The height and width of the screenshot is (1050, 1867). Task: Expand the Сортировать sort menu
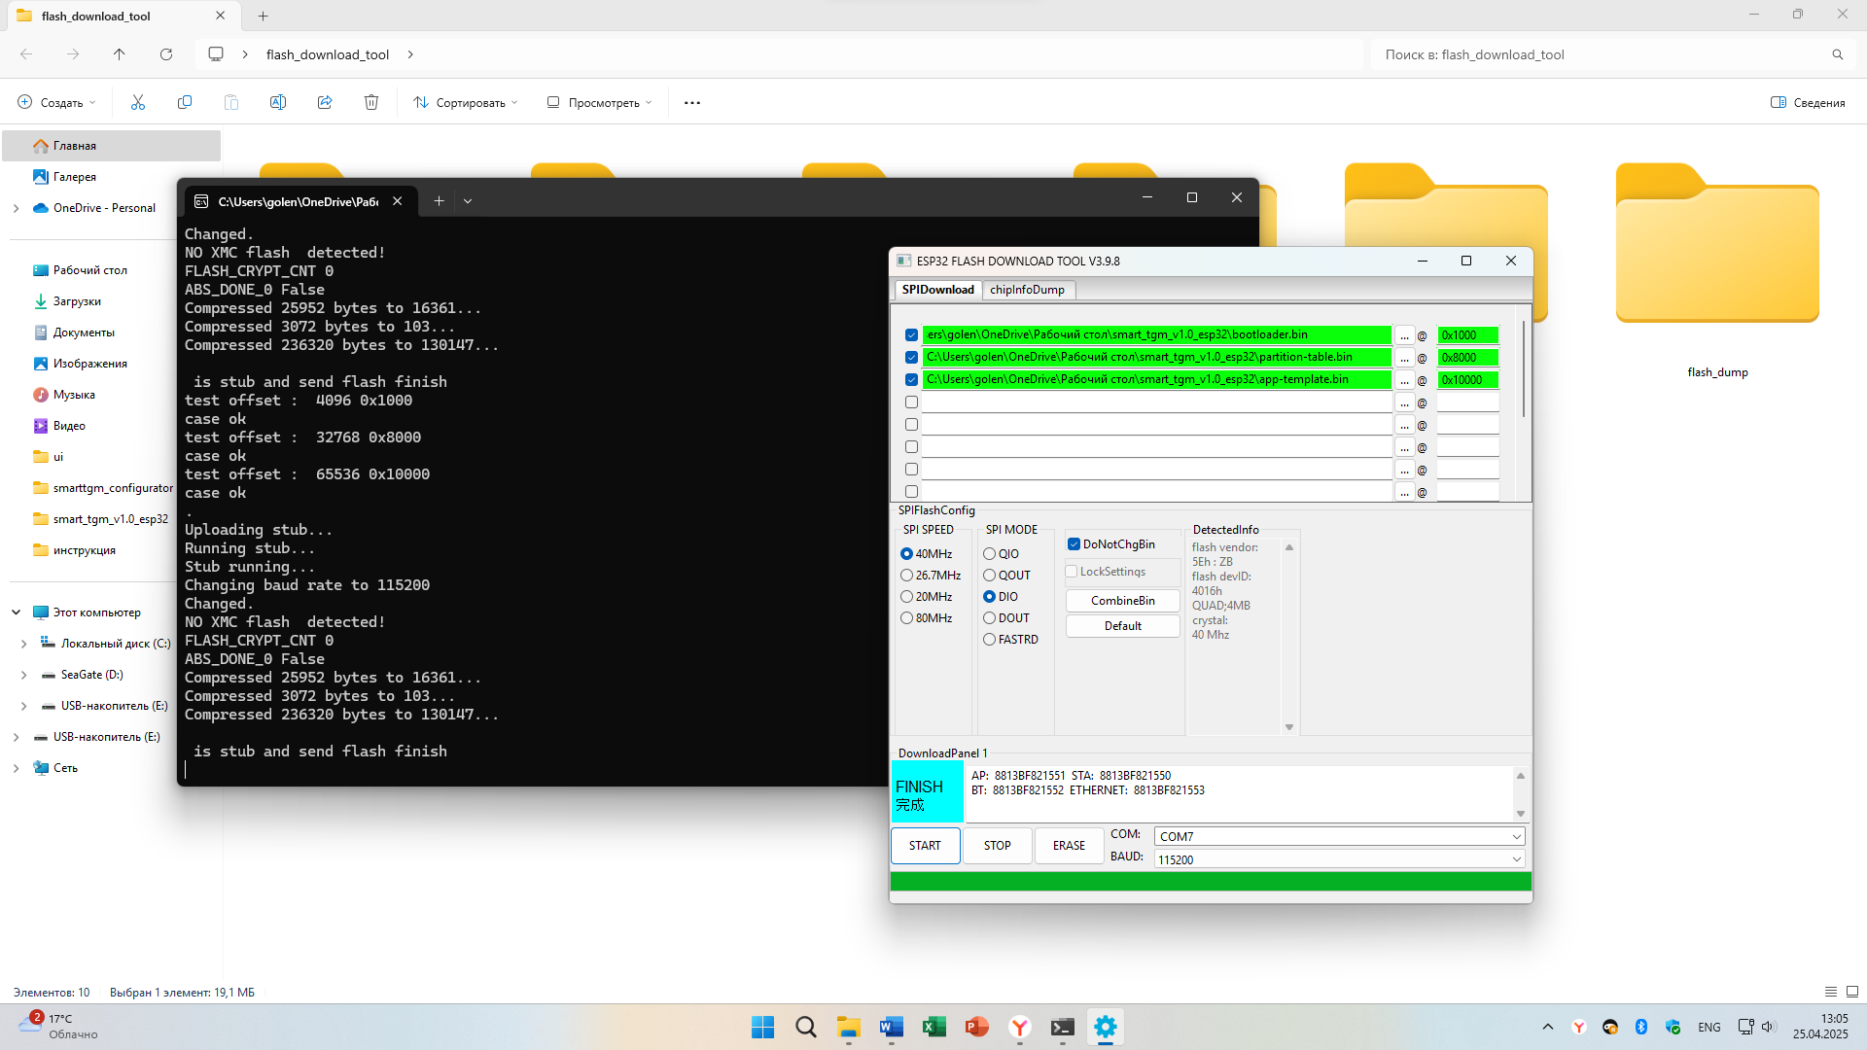click(466, 102)
